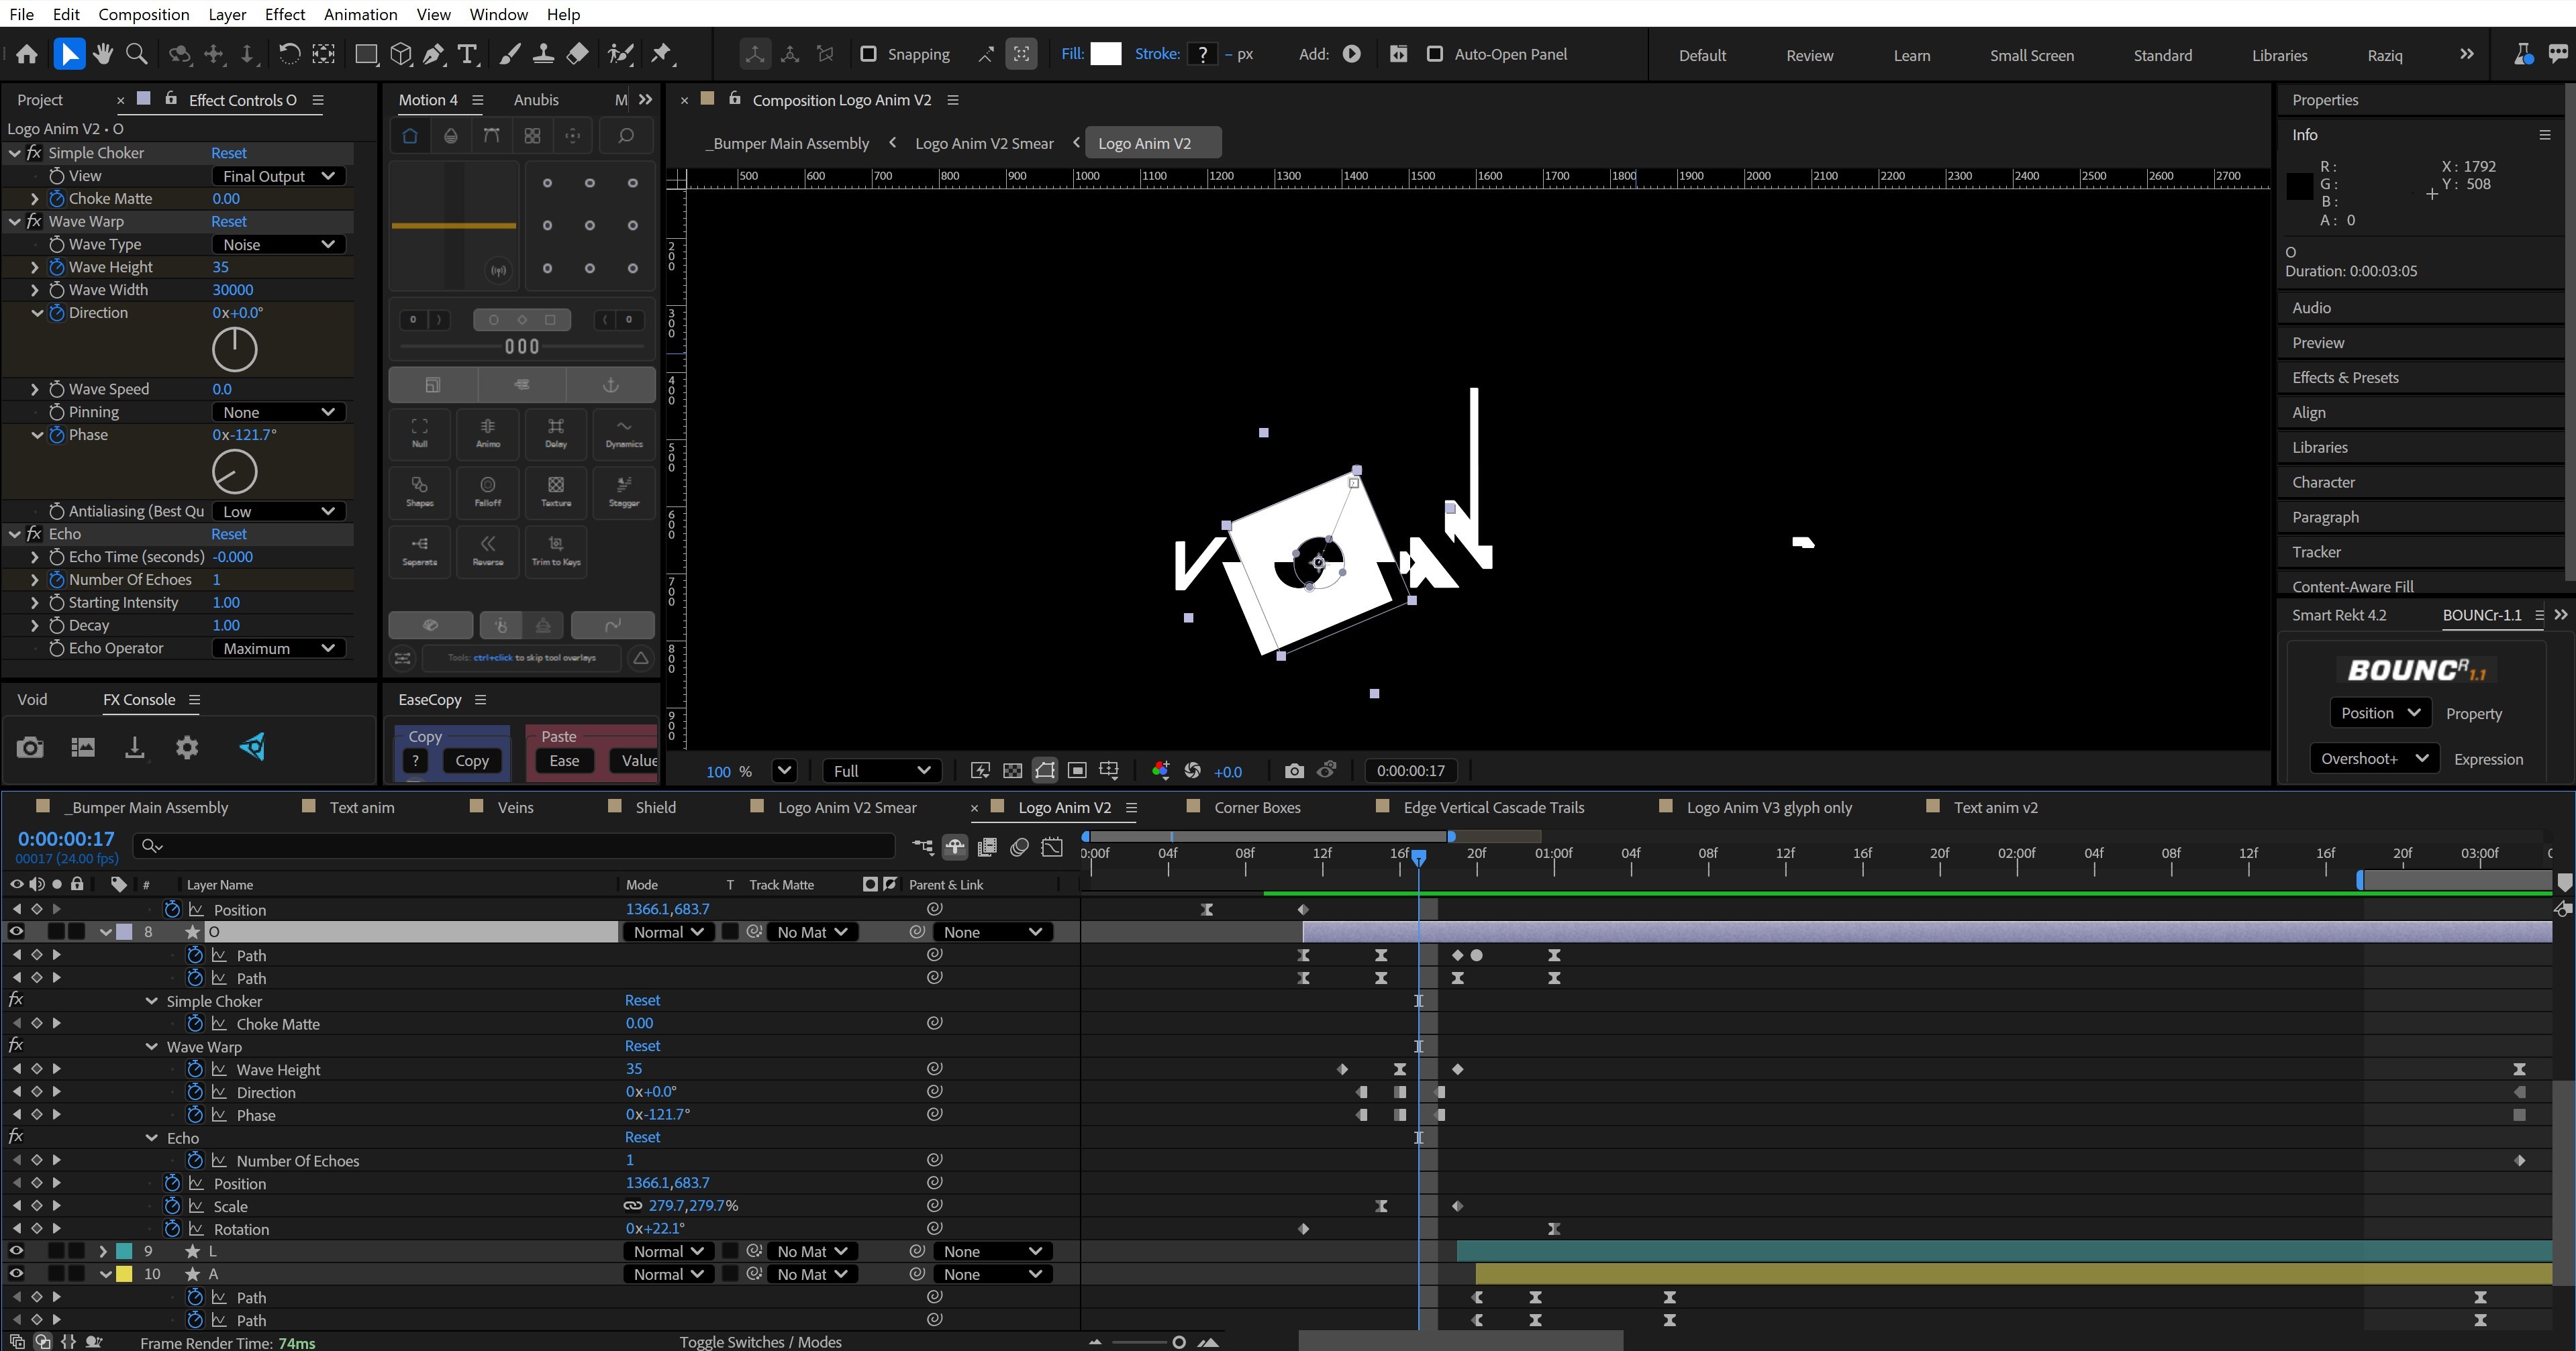Image resolution: width=2576 pixels, height=1351 pixels.
Task: Click FX Console settings gear icon
Action: [x=187, y=747]
